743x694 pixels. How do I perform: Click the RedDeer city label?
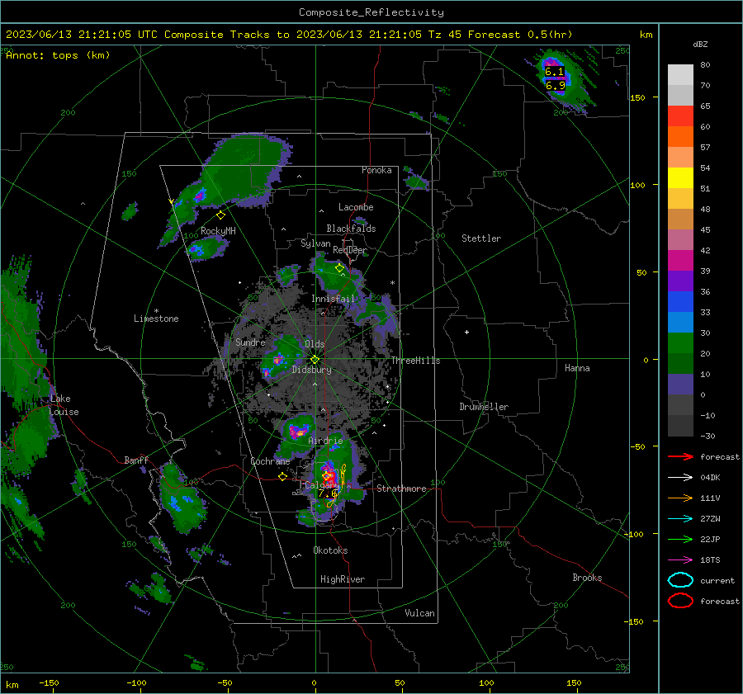[350, 250]
